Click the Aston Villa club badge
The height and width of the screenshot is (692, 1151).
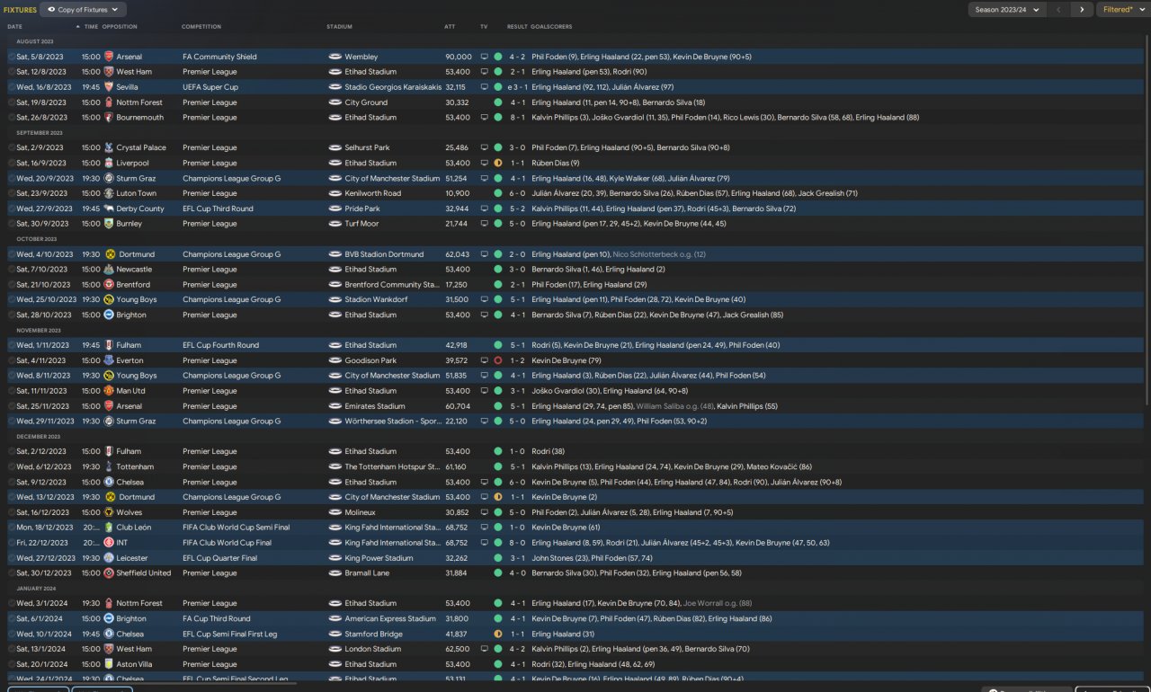click(109, 665)
